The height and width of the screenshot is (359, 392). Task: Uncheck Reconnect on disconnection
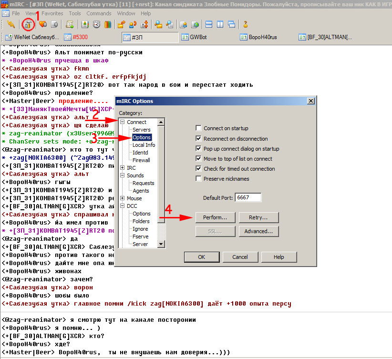pyautogui.click(x=198, y=139)
